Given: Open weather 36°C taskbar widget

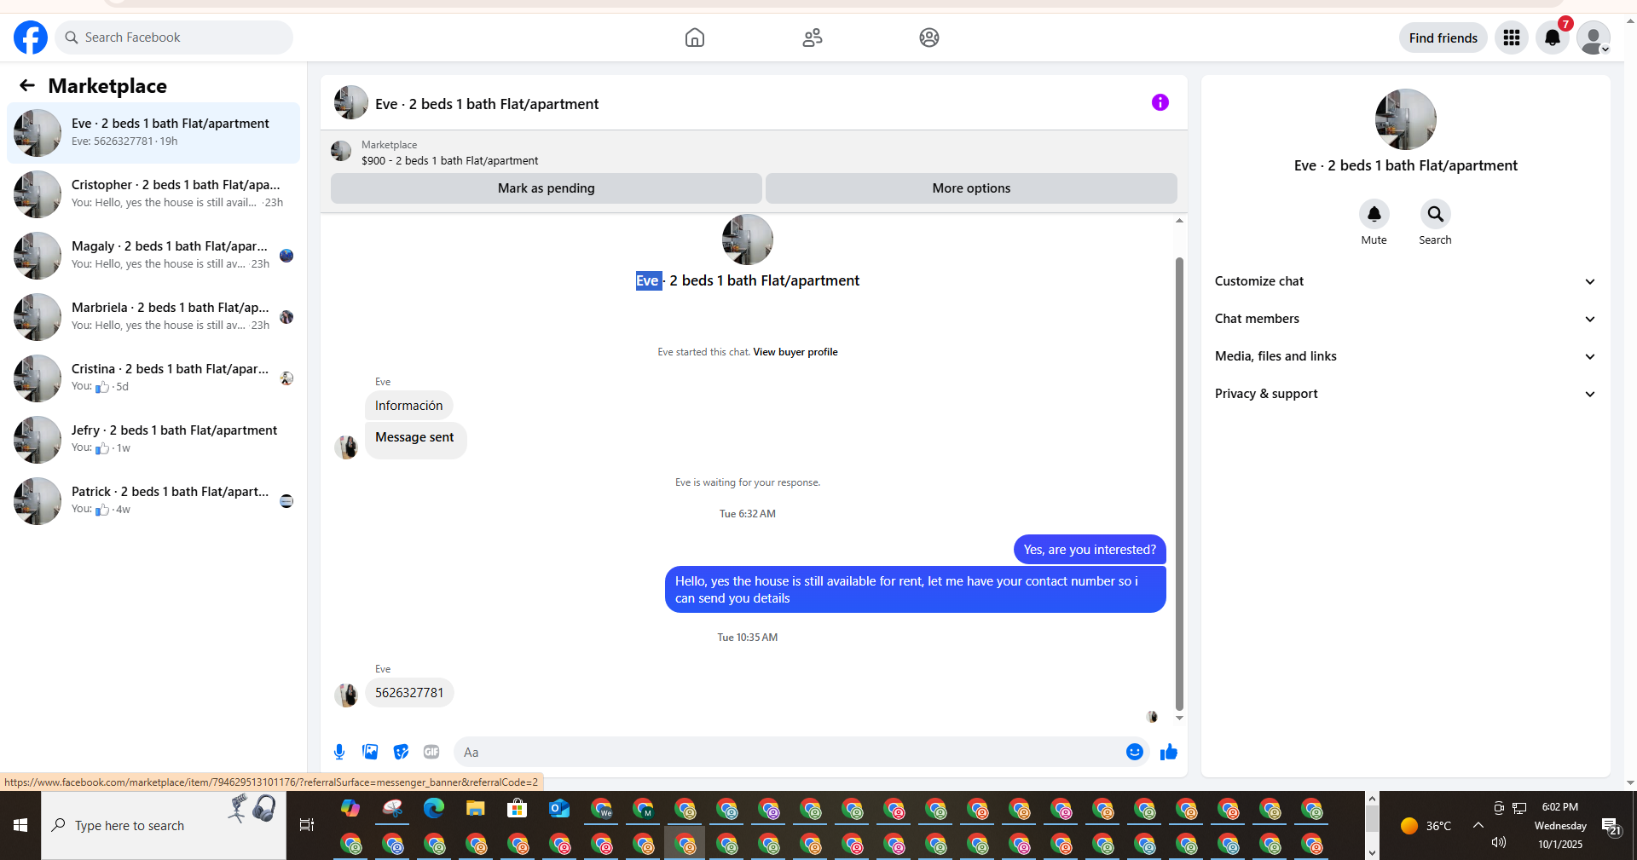Looking at the screenshot, I should coord(1426,825).
